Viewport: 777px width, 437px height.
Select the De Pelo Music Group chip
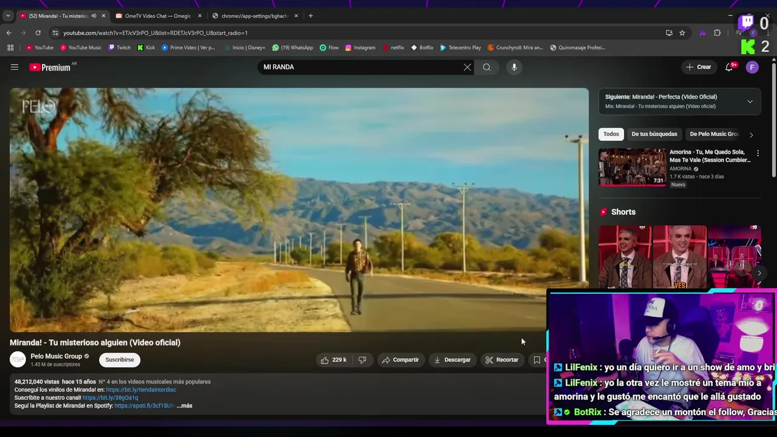[714, 134]
